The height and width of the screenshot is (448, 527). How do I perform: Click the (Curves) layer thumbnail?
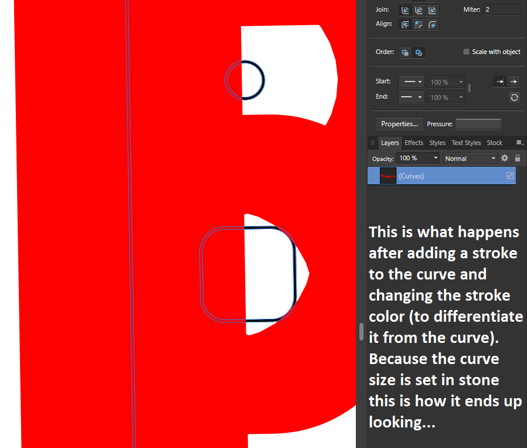tap(388, 176)
